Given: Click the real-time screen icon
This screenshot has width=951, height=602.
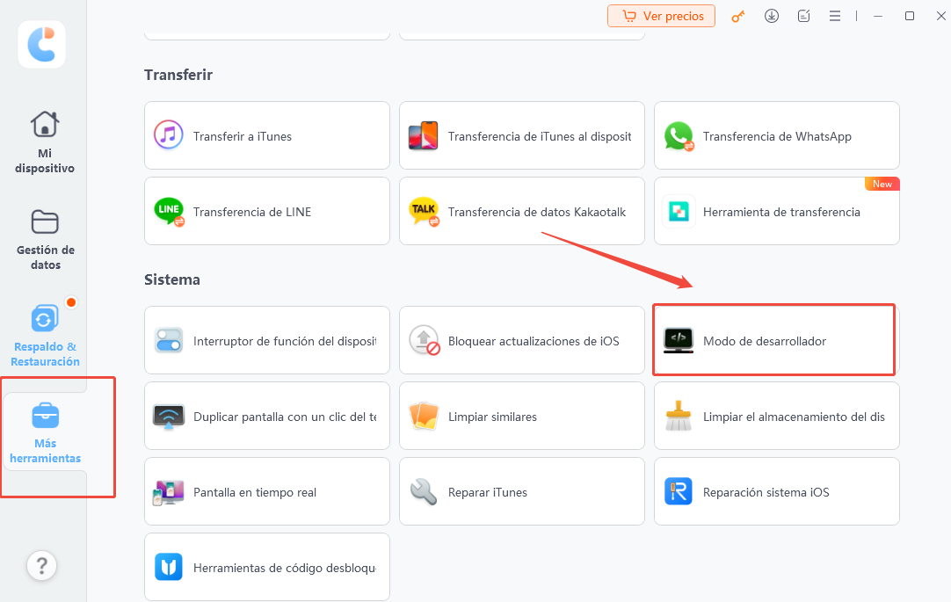Looking at the screenshot, I should pyautogui.click(x=169, y=491).
